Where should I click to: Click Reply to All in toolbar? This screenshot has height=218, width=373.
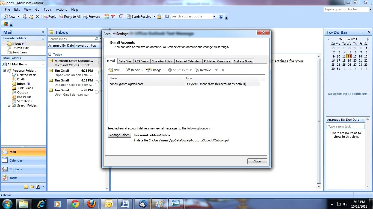(70, 17)
